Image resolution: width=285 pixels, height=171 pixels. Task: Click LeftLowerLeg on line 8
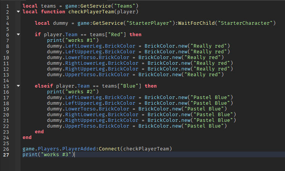pyautogui.click(x=84, y=46)
